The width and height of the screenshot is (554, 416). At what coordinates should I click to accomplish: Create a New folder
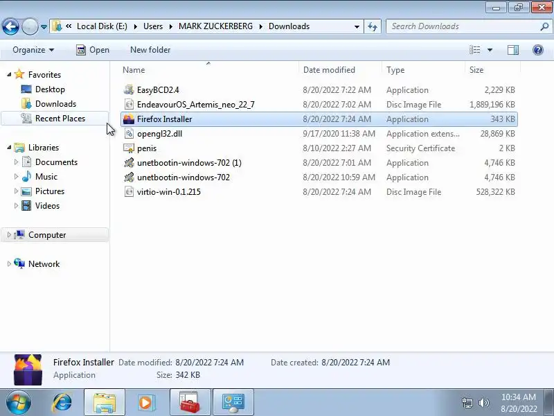[150, 50]
